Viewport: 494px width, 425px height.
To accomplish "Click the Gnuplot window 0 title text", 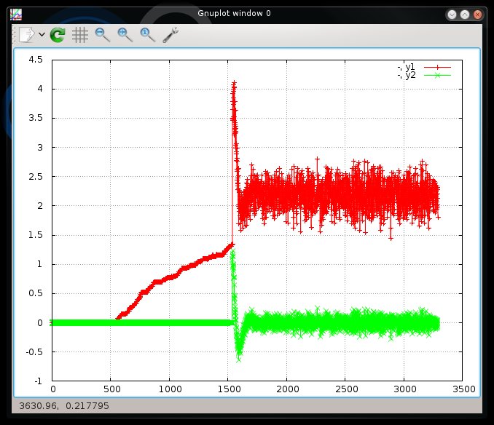I will pos(235,14).
